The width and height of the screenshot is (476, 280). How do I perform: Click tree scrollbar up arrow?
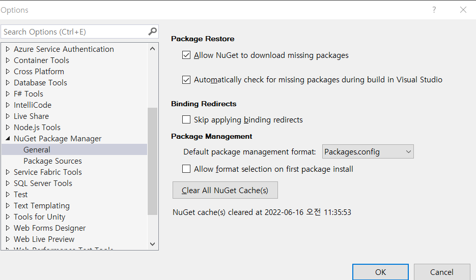152,48
